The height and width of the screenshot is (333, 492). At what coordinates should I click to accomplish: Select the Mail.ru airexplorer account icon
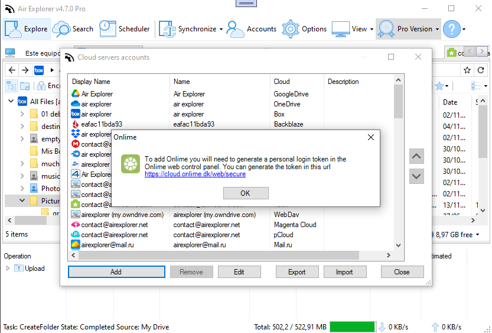point(76,244)
